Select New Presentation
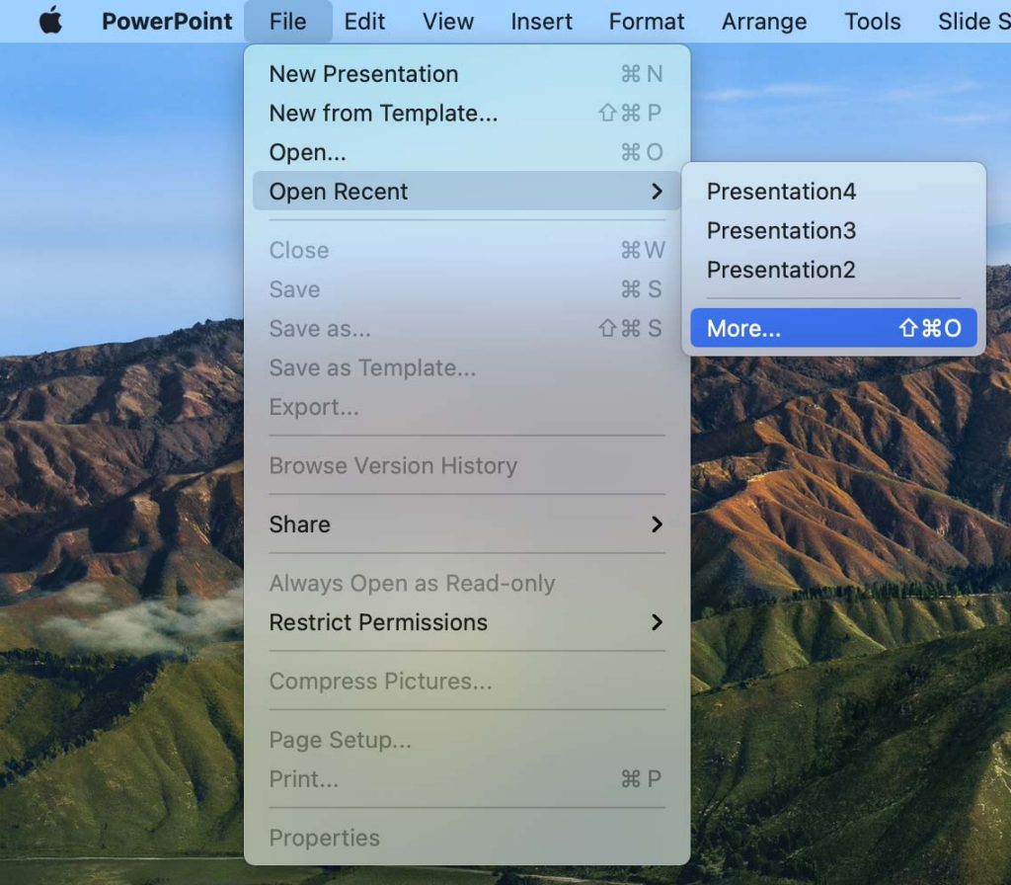 363,73
